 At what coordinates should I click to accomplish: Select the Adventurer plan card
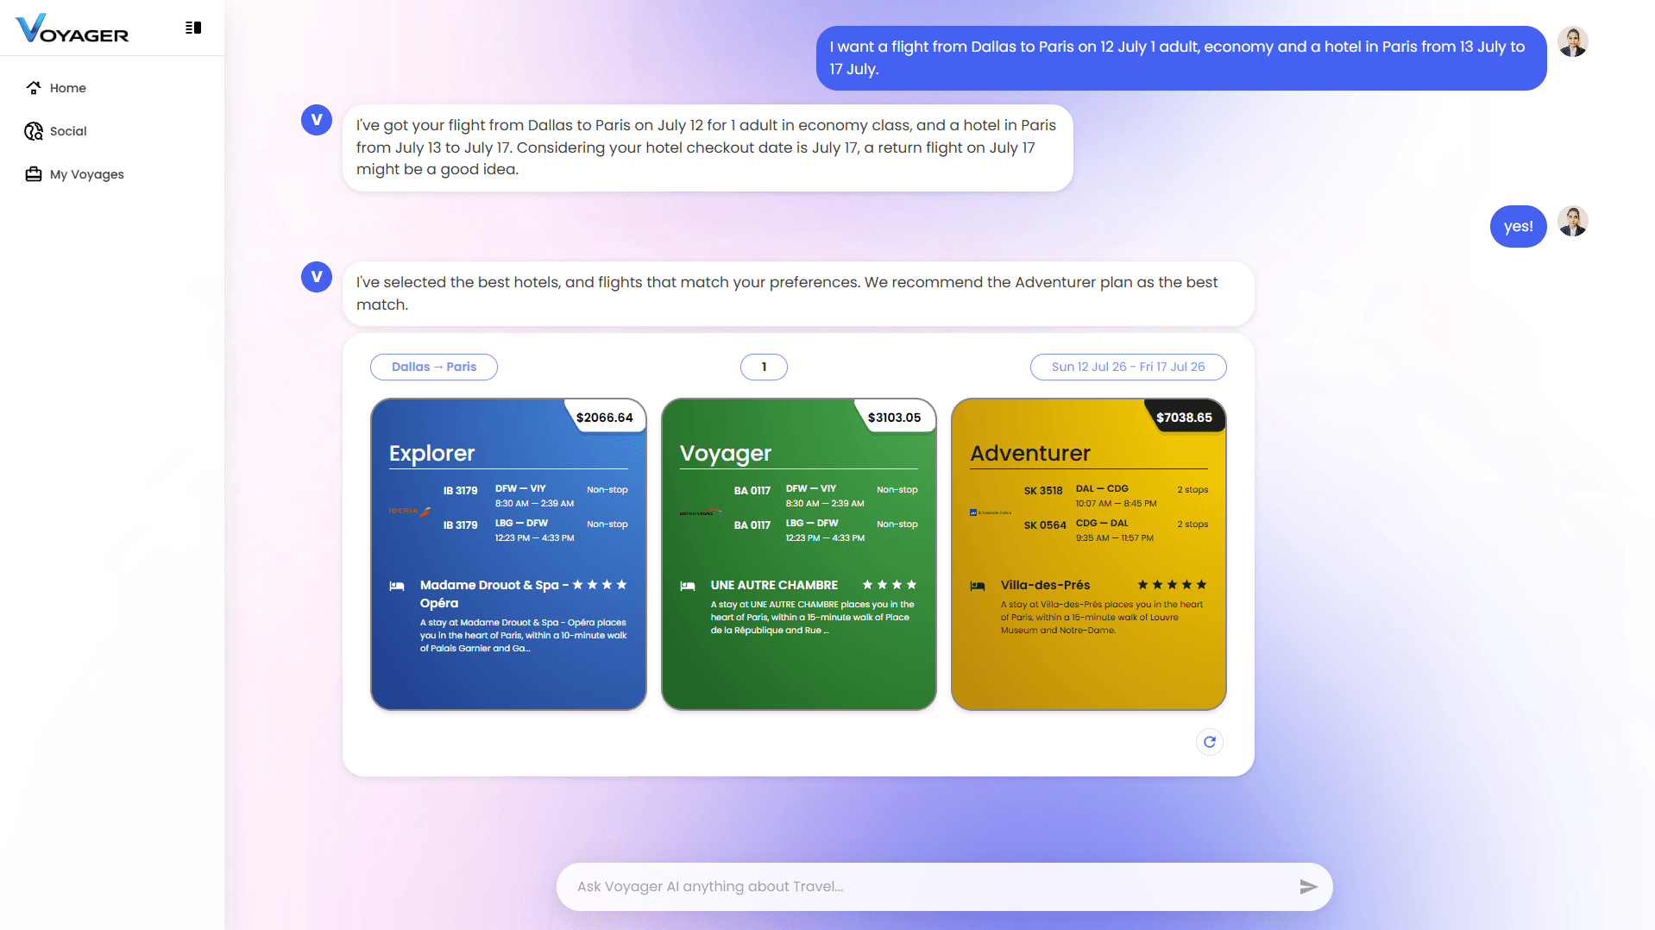(1089, 555)
